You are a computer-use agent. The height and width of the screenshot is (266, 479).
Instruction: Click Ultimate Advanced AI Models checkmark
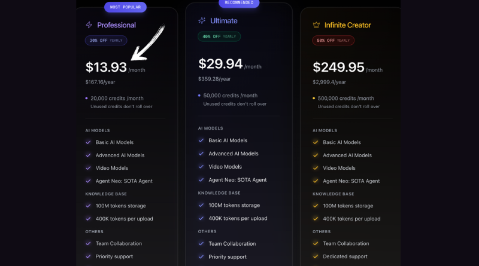pos(201,154)
